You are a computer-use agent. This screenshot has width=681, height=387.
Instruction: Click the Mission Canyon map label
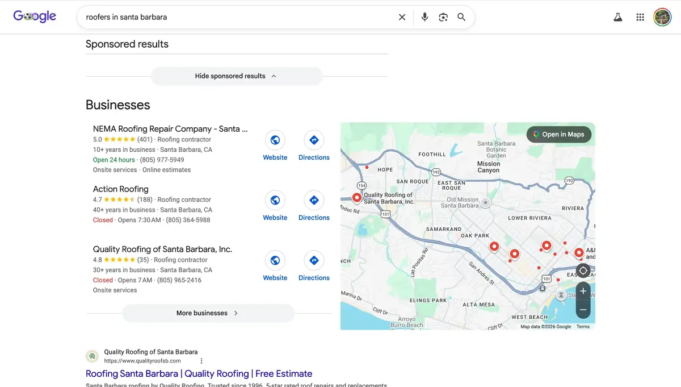pos(489,167)
